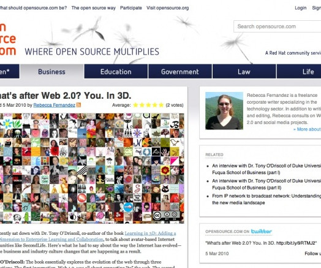Rate article with the first star
321x268 pixels.
(135, 105)
